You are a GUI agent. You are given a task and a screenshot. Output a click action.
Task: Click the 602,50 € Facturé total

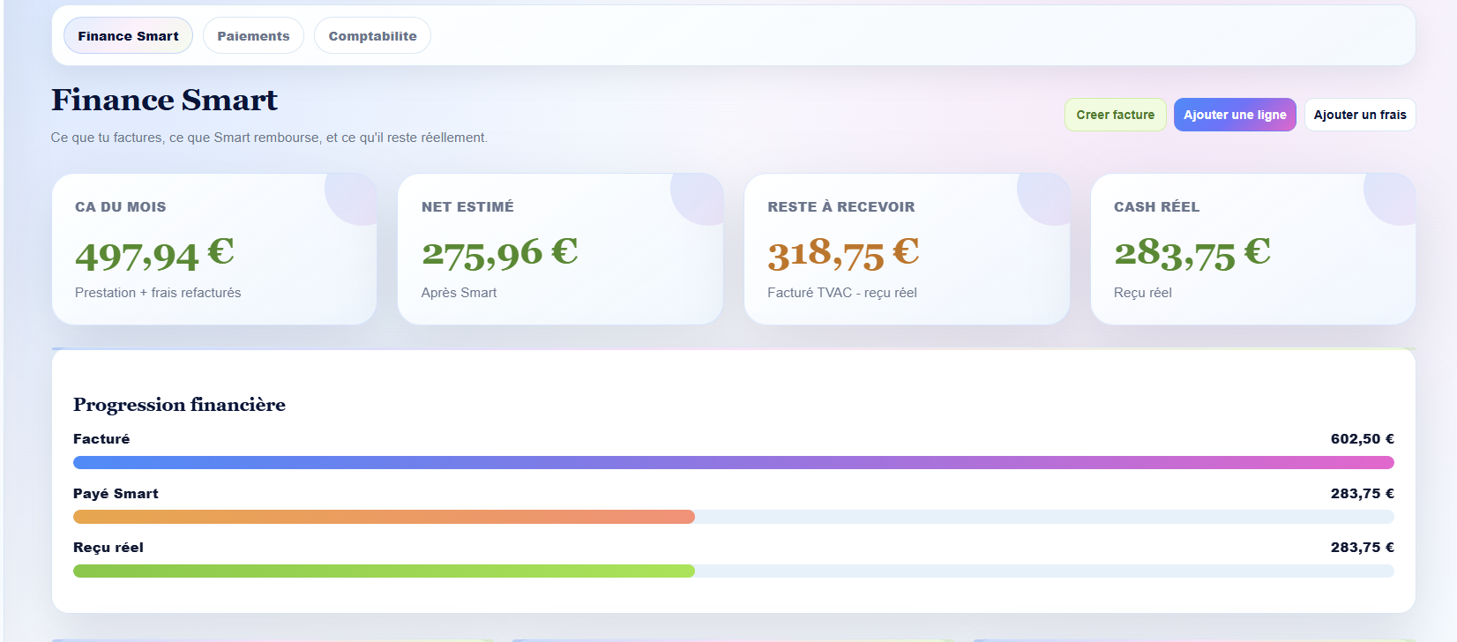click(1362, 439)
